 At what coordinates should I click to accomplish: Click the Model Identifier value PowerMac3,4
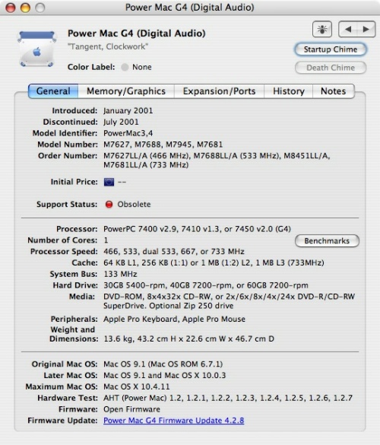coord(128,133)
